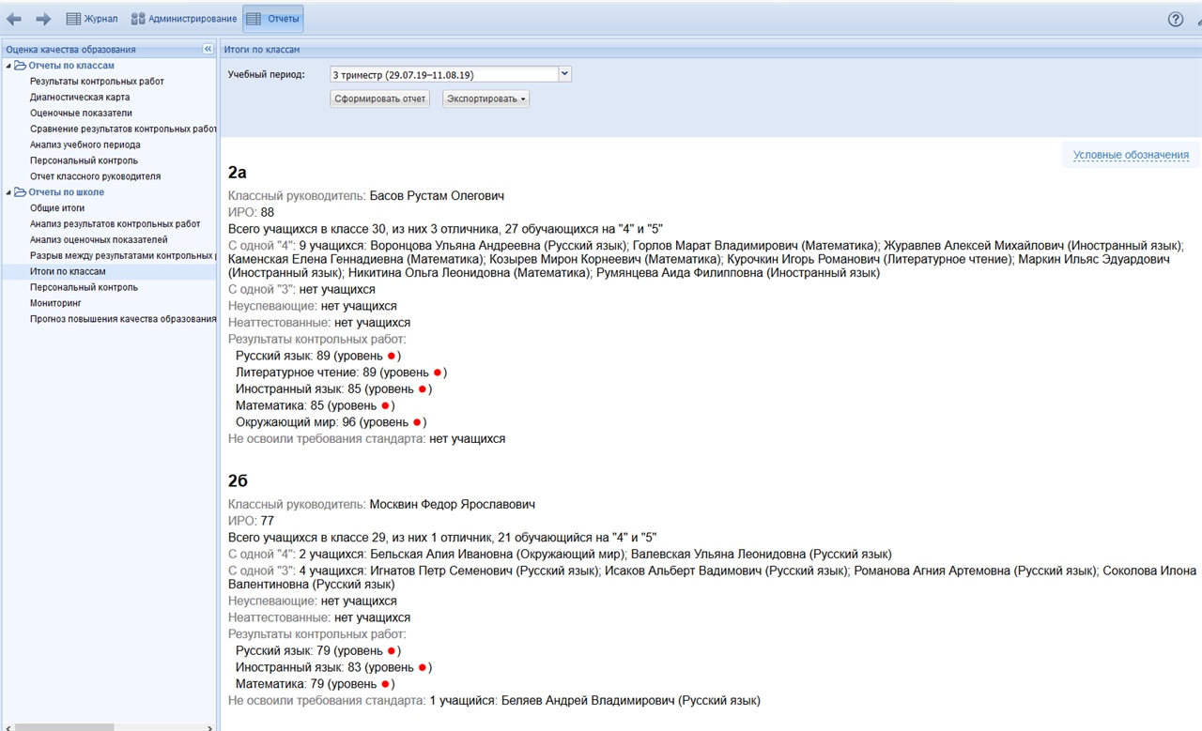This screenshot has height=731, width=1202.
Task: Select Результаты контрольных работ report
Action: click(97, 82)
